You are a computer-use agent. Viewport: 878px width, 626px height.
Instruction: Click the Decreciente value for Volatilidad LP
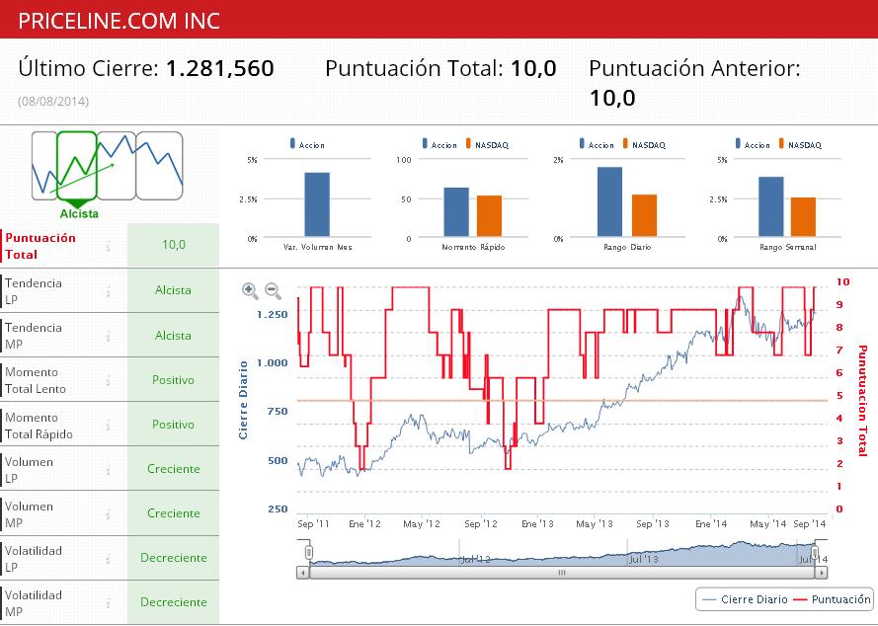(173, 558)
